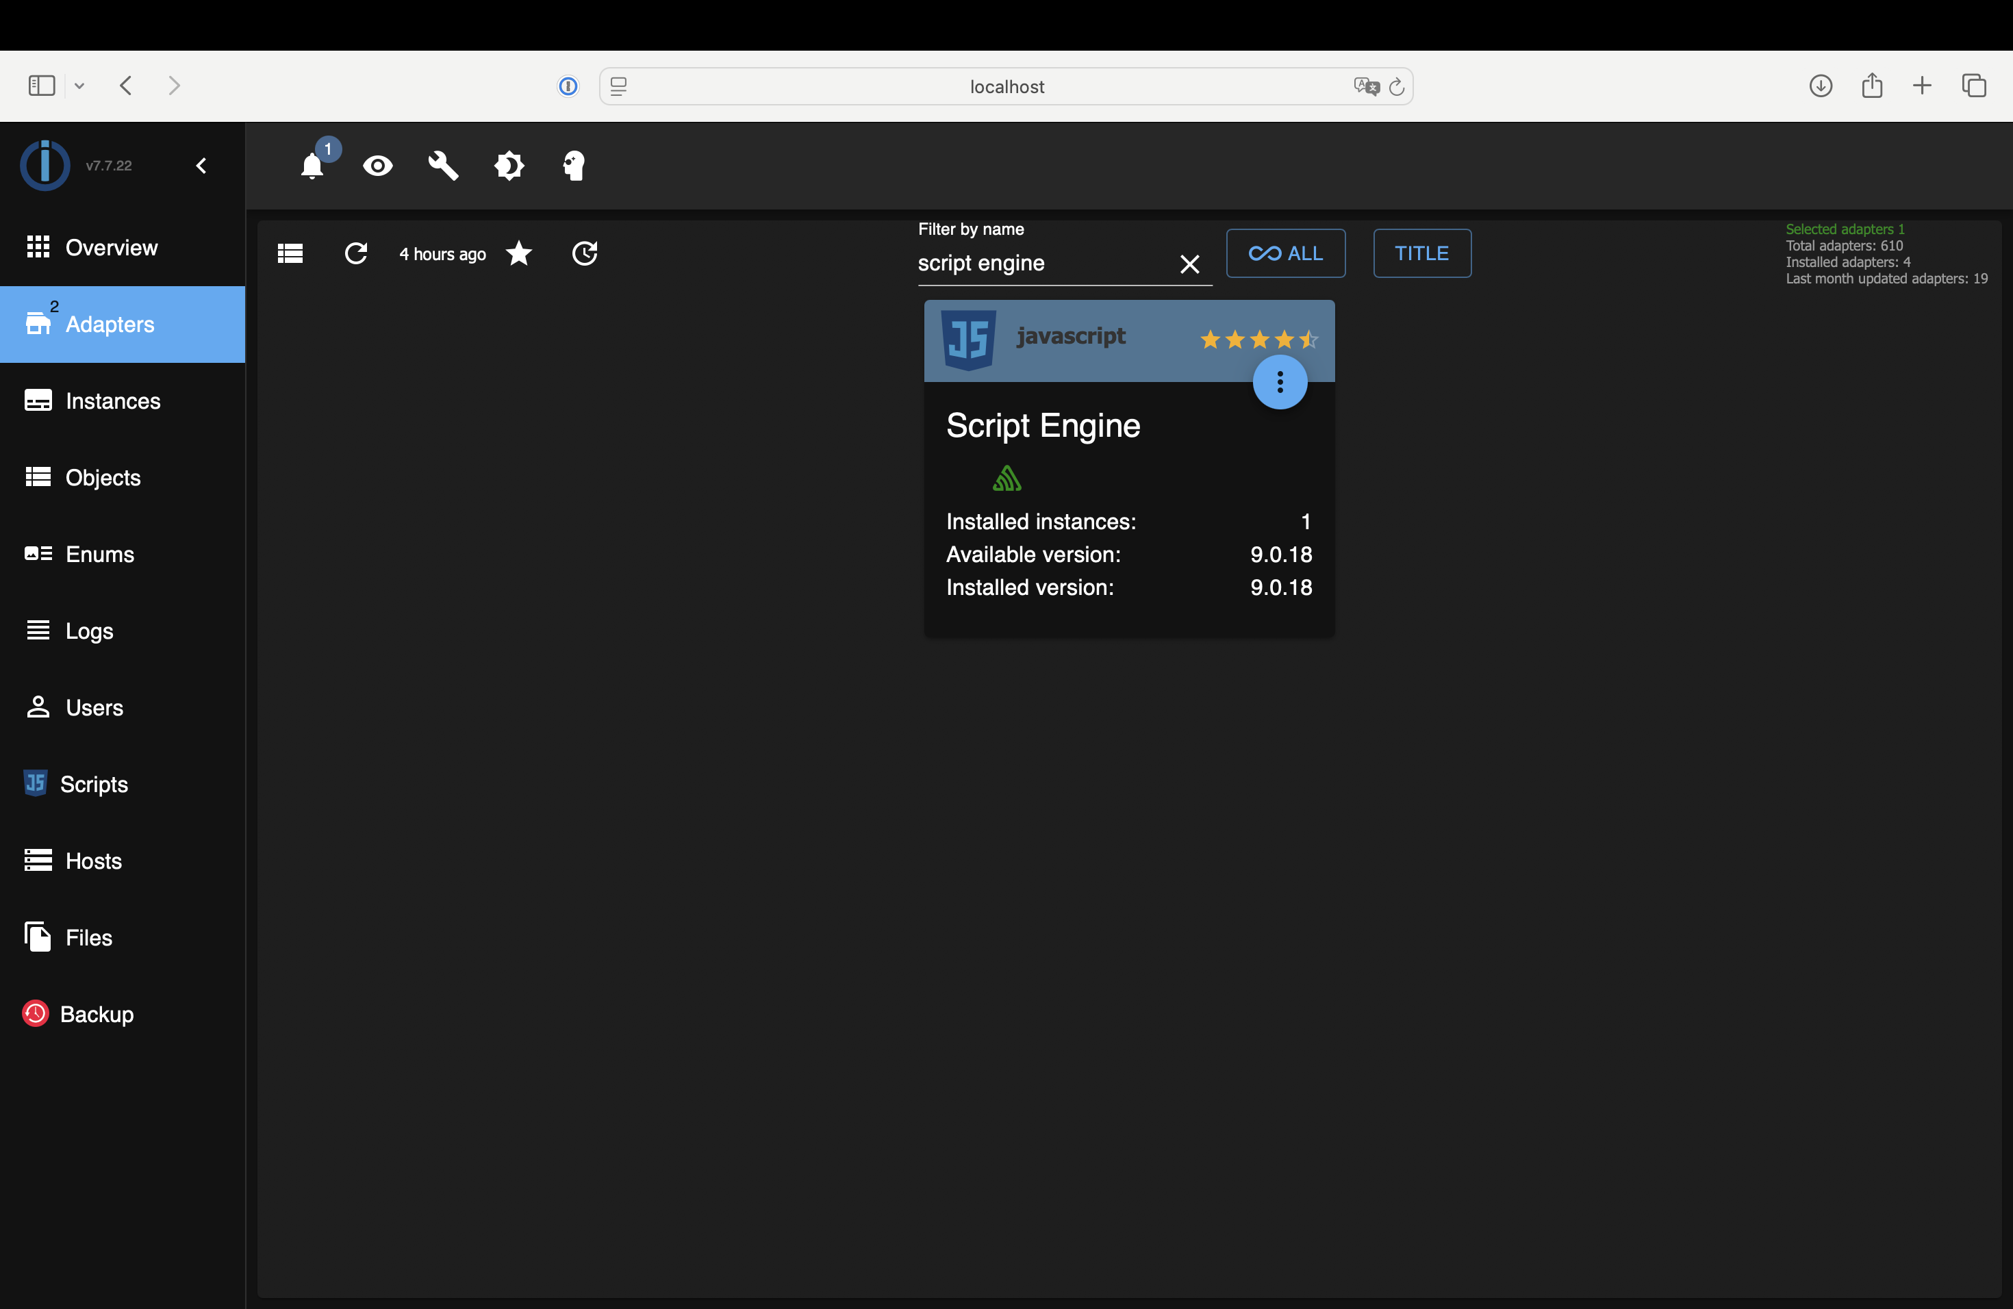
Task: Click the installed version 9.0.18 value
Action: pos(1281,587)
